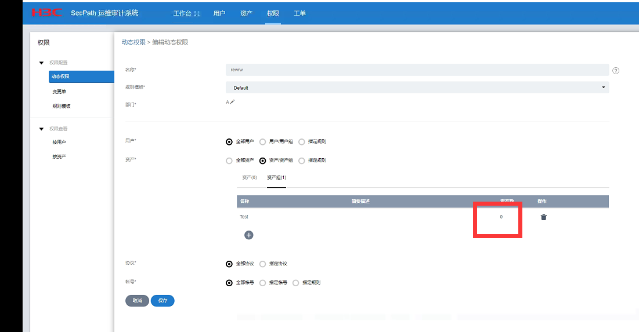Select 资产/资产组 radio option
This screenshot has width=639, height=332.
[262, 160]
